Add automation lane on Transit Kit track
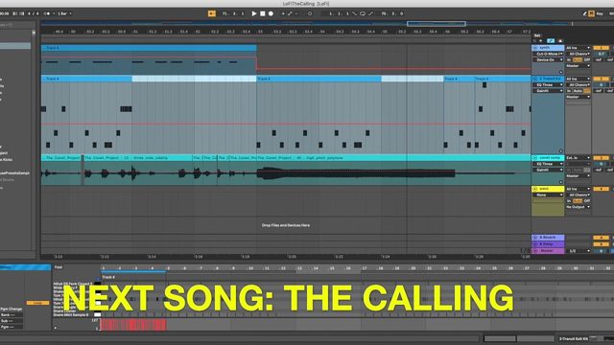The width and height of the screenshot is (614, 345). click(x=560, y=151)
